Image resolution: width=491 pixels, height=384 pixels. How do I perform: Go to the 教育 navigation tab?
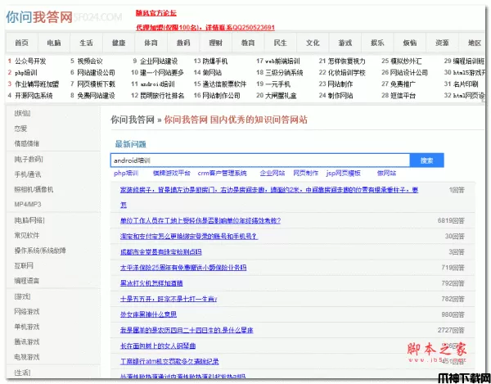(249, 42)
